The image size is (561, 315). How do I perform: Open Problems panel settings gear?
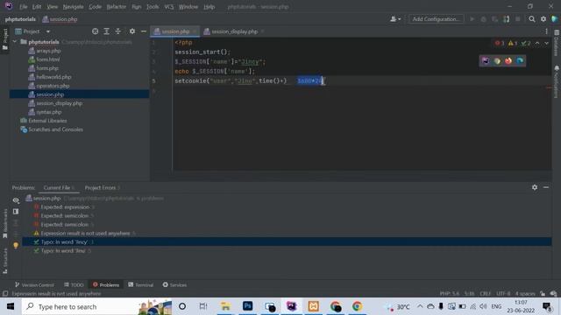(535, 187)
